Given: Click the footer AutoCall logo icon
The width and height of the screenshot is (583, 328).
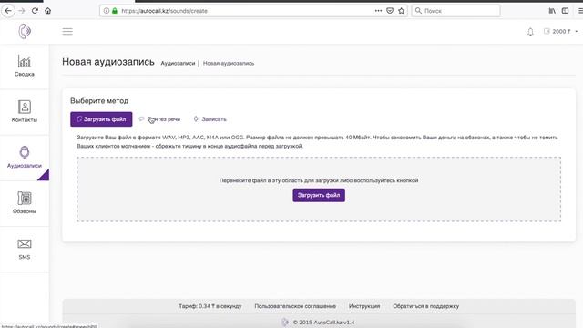Looking at the screenshot, I should tap(285, 322).
